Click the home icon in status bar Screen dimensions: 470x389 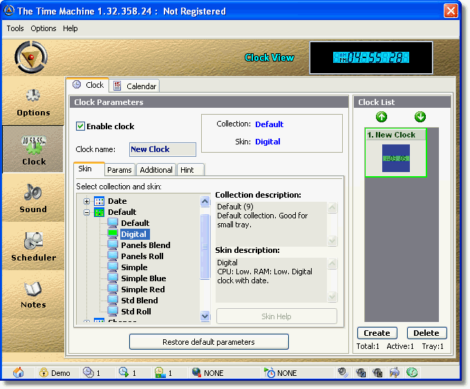point(18,372)
